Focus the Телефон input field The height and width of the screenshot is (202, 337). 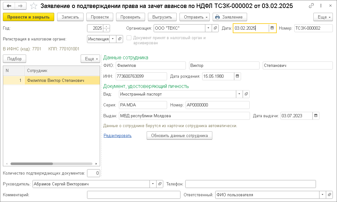pos(251,184)
